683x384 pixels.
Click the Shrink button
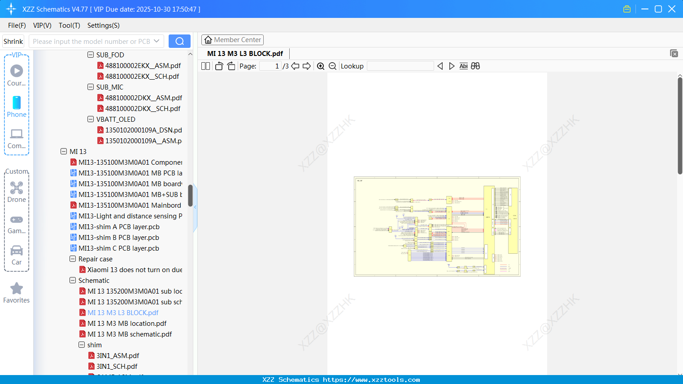pyautogui.click(x=13, y=41)
